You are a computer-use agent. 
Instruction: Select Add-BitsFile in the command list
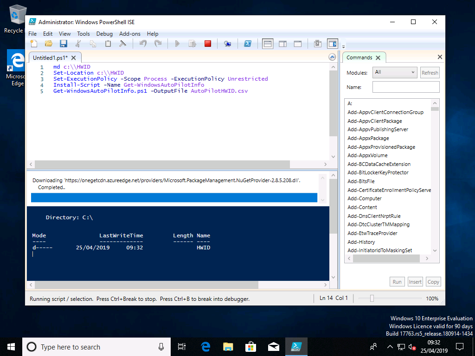click(x=361, y=181)
